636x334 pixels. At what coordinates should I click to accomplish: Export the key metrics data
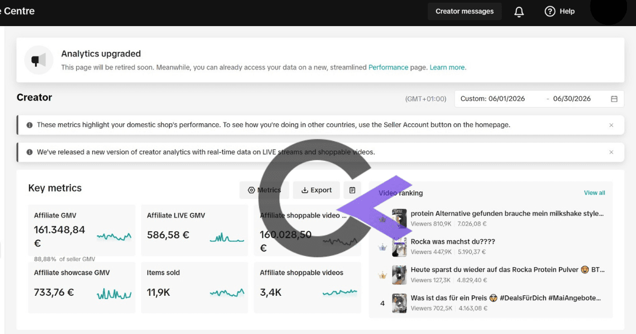point(316,190)
